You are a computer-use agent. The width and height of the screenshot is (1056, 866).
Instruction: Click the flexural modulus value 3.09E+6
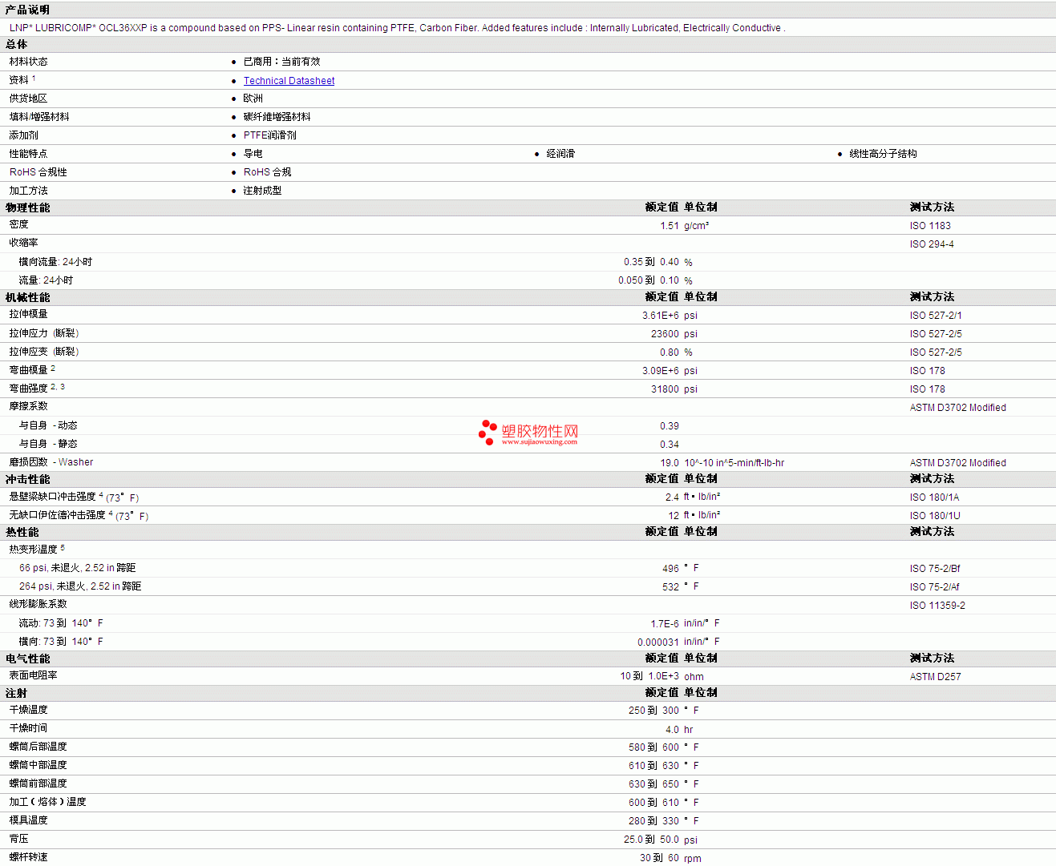pyautogui.click(x=661, y=371)
